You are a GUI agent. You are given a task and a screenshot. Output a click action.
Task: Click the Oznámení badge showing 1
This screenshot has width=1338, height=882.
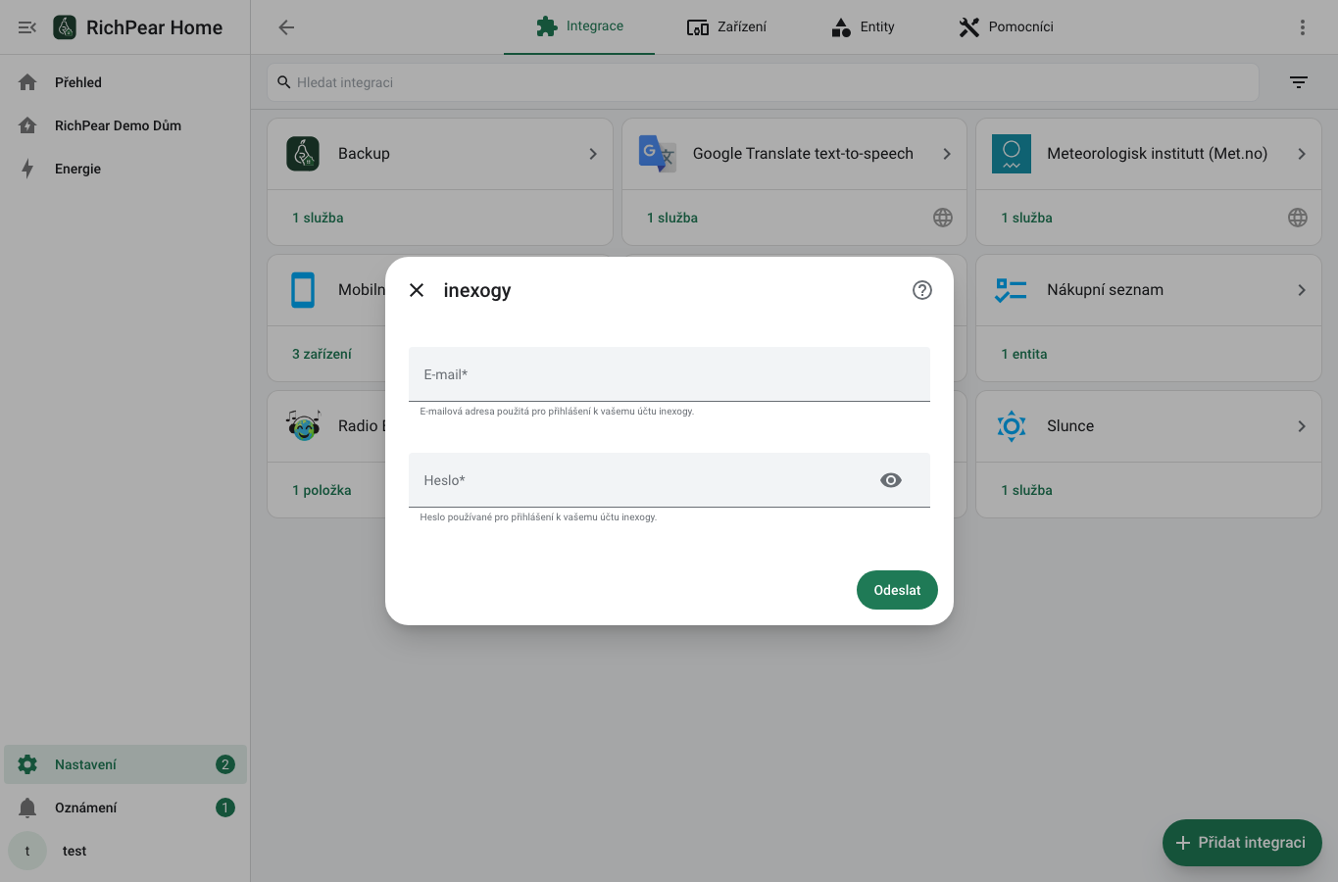[x=225, y=808]
